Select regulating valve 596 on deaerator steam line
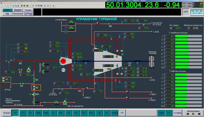 tap(65, 102)
